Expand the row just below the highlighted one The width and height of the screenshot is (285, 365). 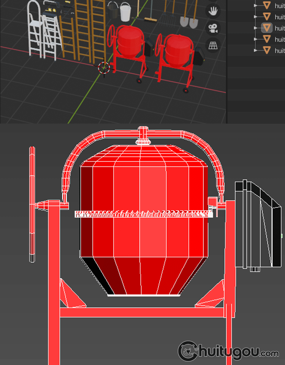click(x=256, y=39)
